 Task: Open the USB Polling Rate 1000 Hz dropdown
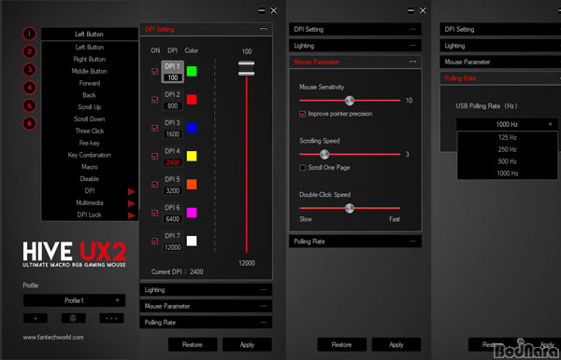(507, 125)
